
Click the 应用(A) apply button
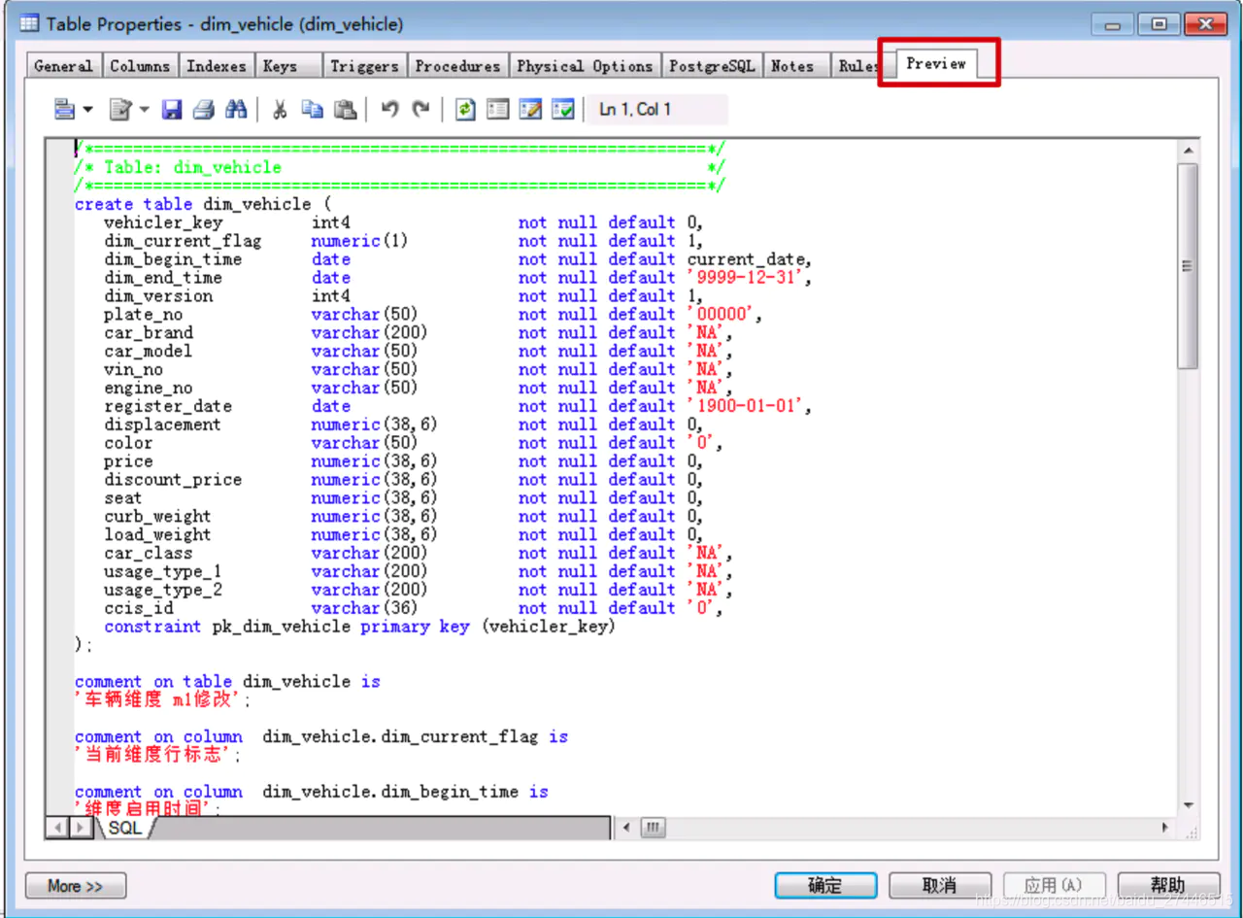[x=1054, y=886]
